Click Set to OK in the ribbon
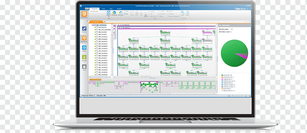Image resolution: width=307 pixels, height=133 pixels. point(153,16)
